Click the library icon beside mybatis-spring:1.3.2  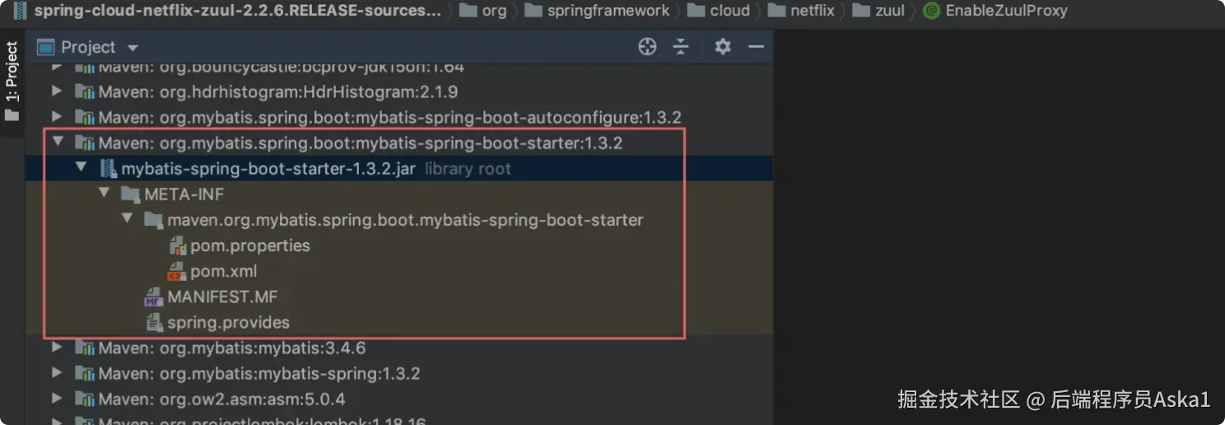pyautogui.click(x=85, y=373)
